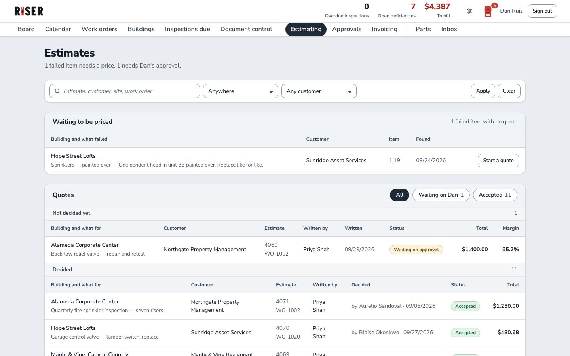Viewport: 570px width, 356px height.
Task: Apply the estimate filters
Action: [x=483, y=91]
